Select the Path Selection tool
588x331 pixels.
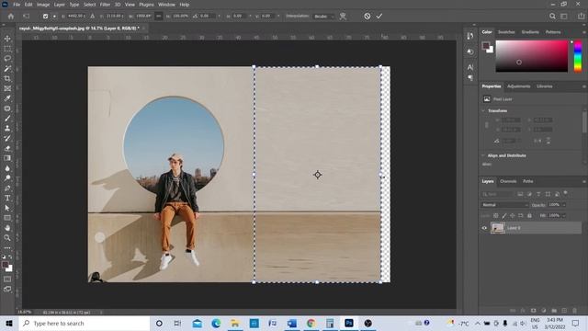[x=7, y=208]
